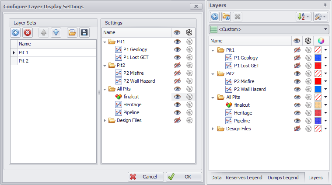Show P2 Wall Hazard layer in Settings
332x185 pixels.
[177, 81]
